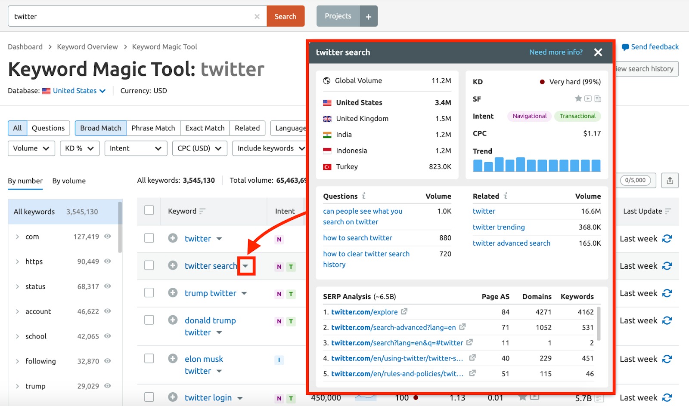Open Keyword Overview breadcrumb link
This screenshot has height=406, width=689.
[87, 47]
